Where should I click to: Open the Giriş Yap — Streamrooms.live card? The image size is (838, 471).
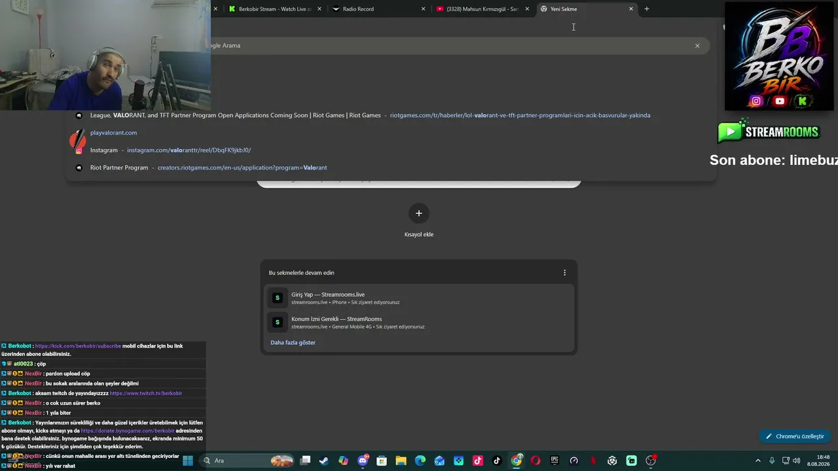(x=419, y=298)
